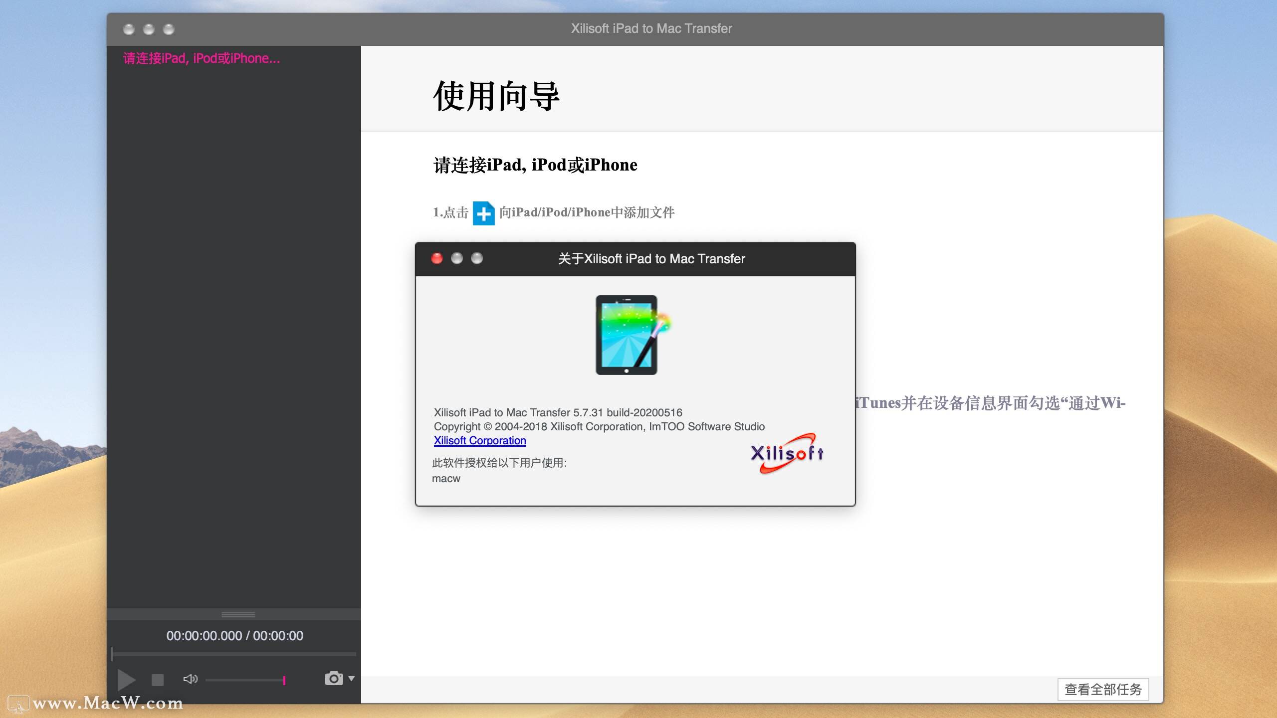The width and height of the screenshot is (1277, 718).
Task: Click the main heading 请连接iPad, iPod或iPhone
Action: click(535, 165)
